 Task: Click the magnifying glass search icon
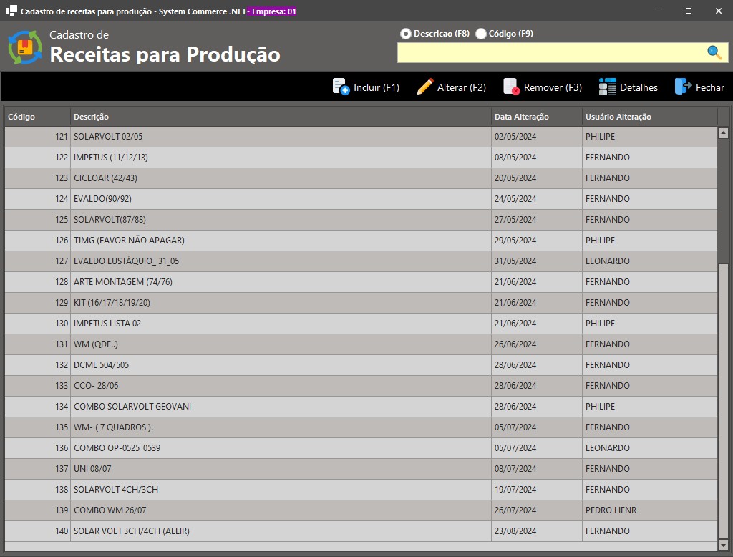[x=714, y=52]
